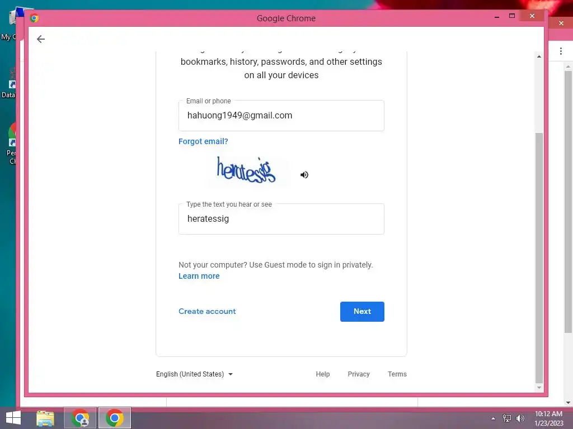
Task: Show hidden system tray icons arrow
Action: click(493, 418)
